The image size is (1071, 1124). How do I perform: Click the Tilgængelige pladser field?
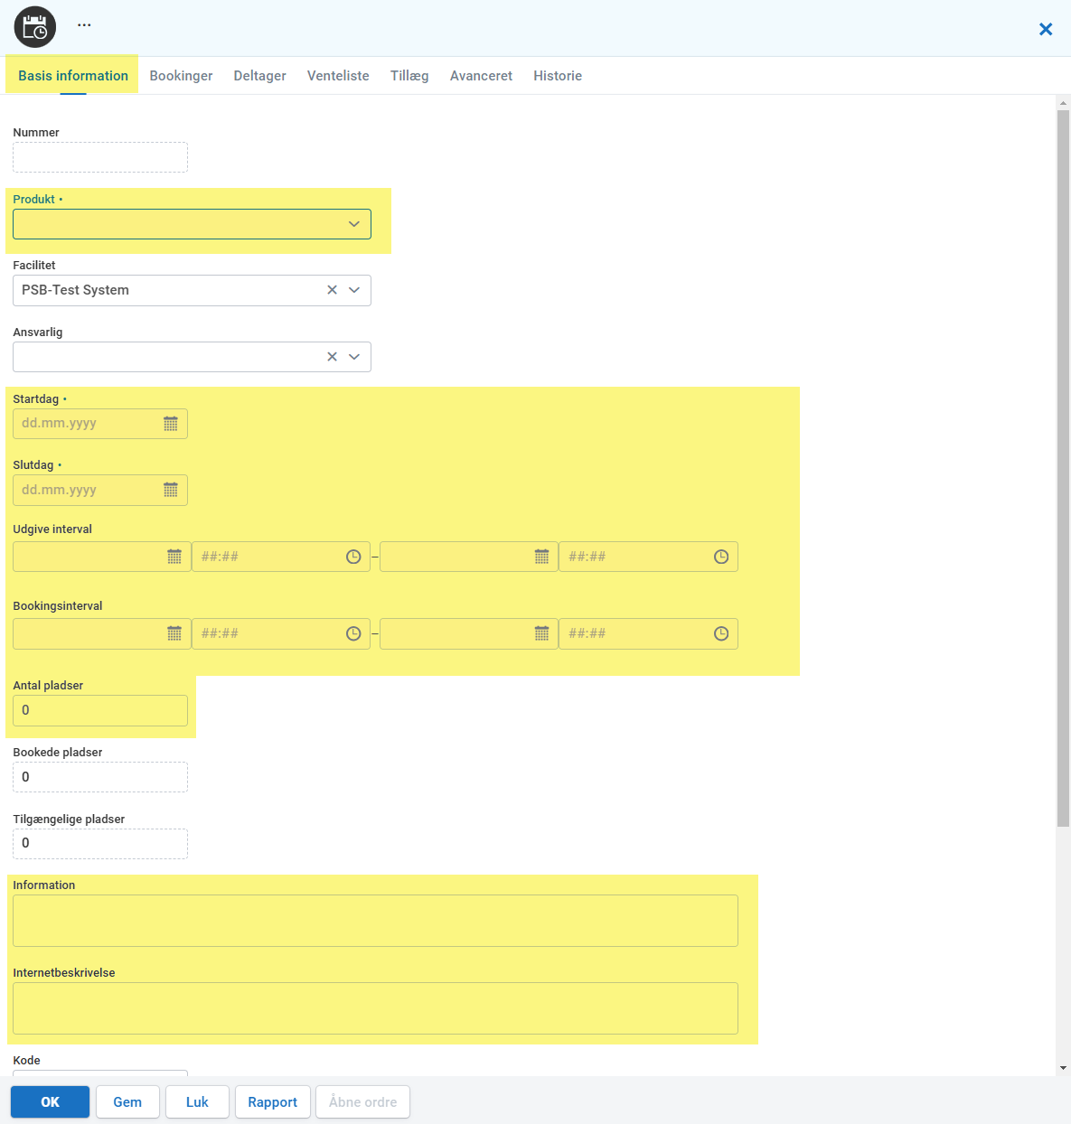pos(100,844)
